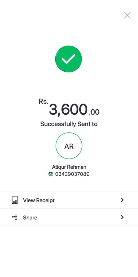
Task: Select the Share row label text
Action: point(30,217)
